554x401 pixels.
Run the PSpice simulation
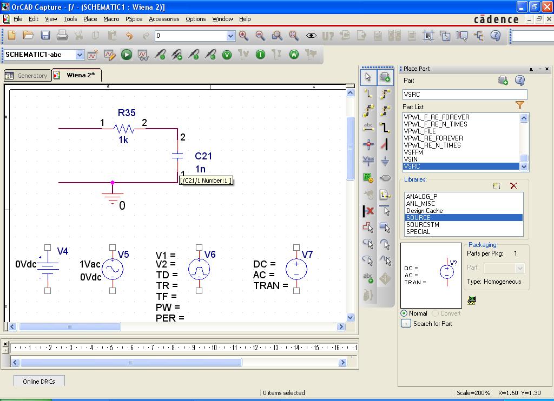point(128,55)
